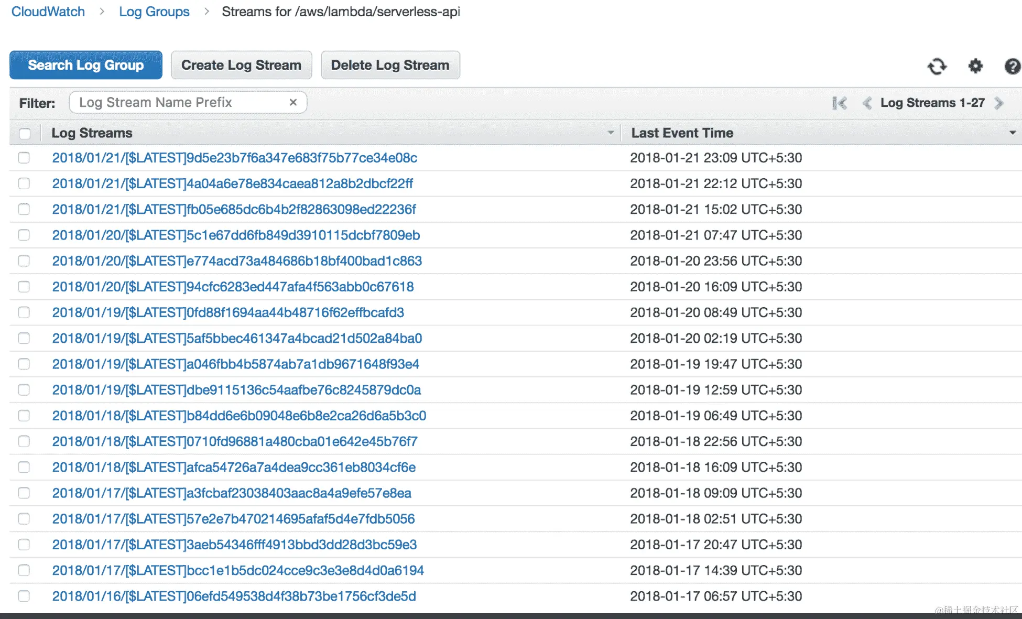Image resolution: width=1022 pixels, height=619 pixels.
Task: Toggle the select-all checkbox in the header
Action: click(25, 133)
